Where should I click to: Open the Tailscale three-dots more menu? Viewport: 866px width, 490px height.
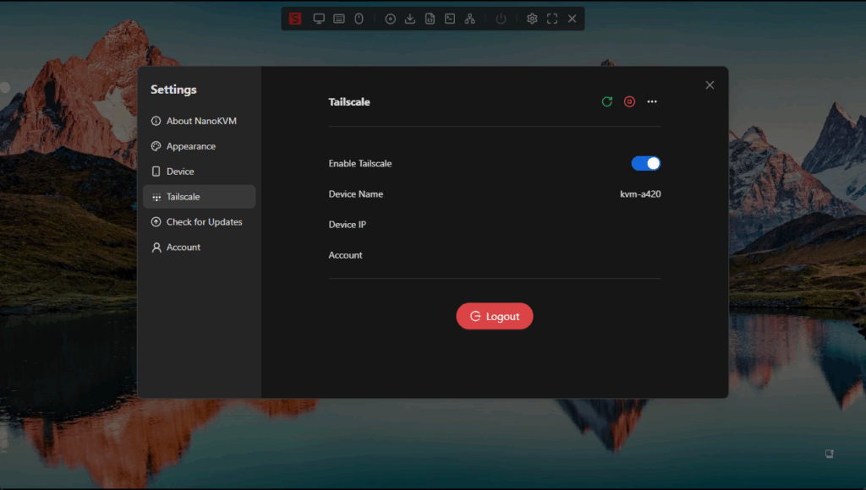click(652, 101)
